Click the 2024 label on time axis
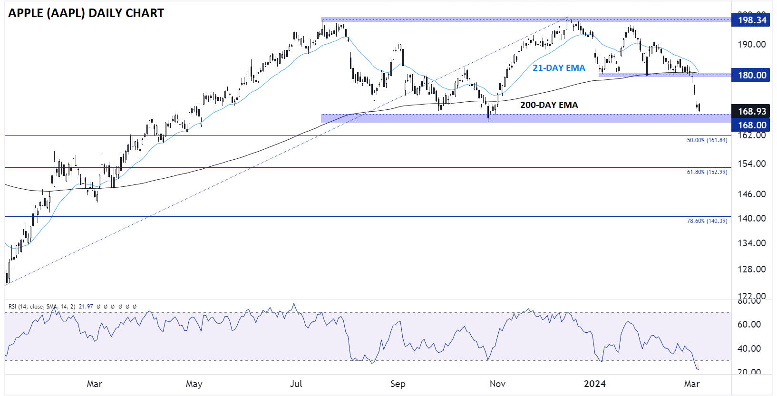 click(595, 384)
